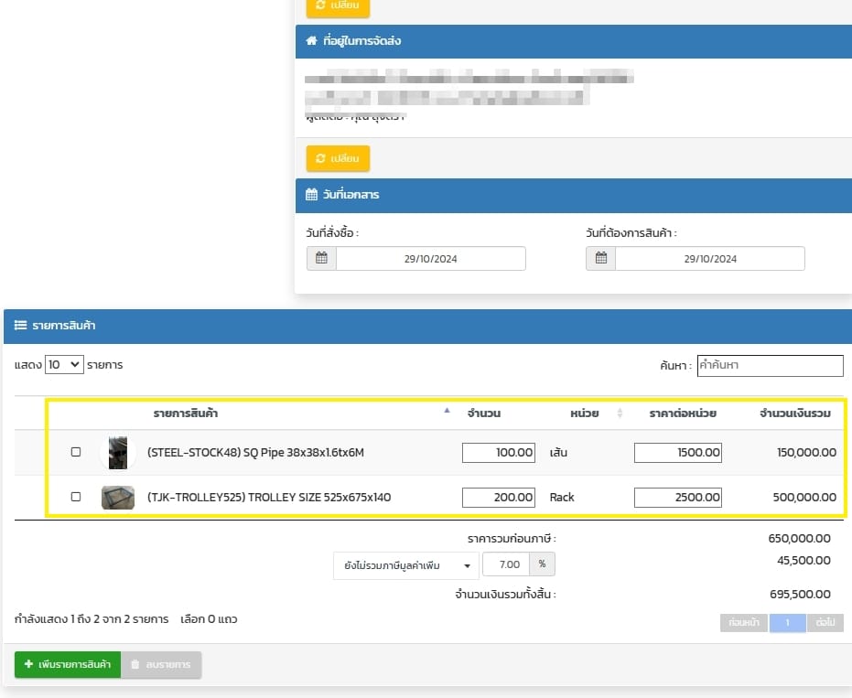
Task: Sort by product name column arrow
Action: (447, 412)
